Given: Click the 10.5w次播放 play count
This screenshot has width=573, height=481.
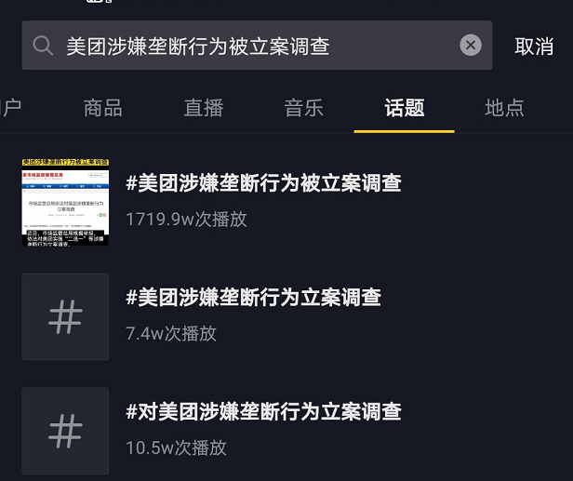Looking at the screenshot, I should [176, 448].
